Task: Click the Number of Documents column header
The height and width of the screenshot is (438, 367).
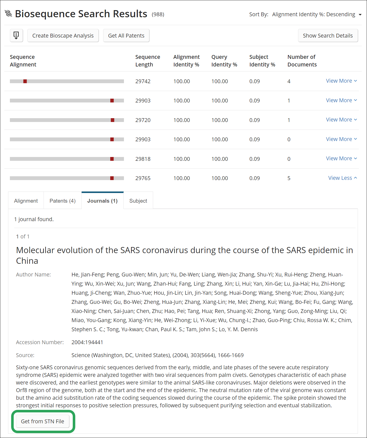Action: 302,61
